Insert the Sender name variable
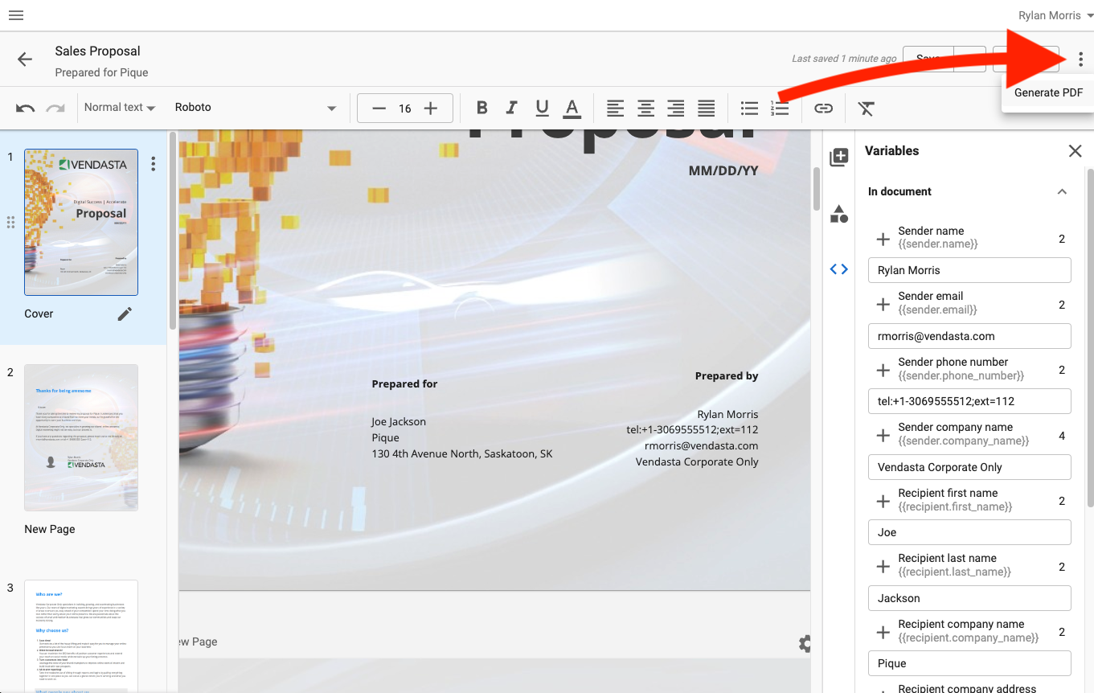This screenshot has width=1094, height=693. [883, 239]
